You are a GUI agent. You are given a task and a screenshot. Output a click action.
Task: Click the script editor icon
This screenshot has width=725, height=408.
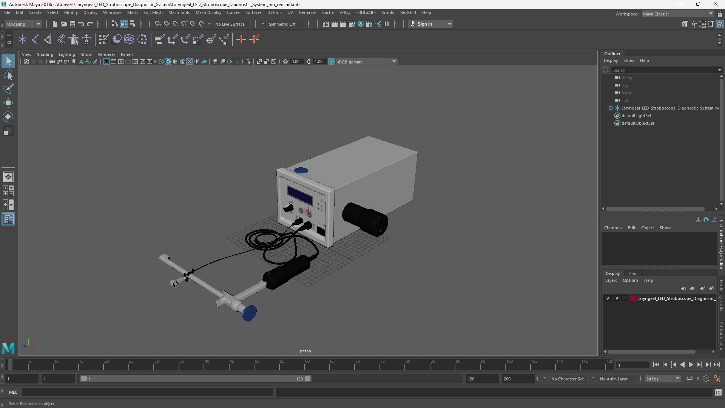click(x=718, y=393)
